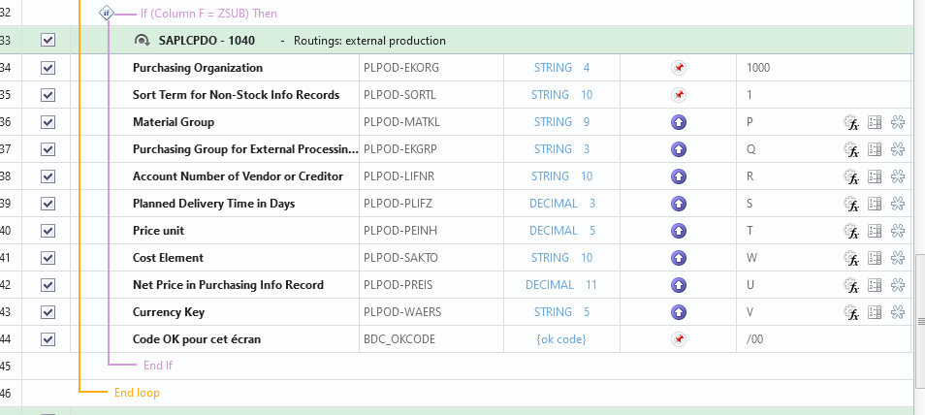Toggle the checkbox for the Cost Element row
The width and height of the screenshot is (925, 415).
[x=48, y=258]
